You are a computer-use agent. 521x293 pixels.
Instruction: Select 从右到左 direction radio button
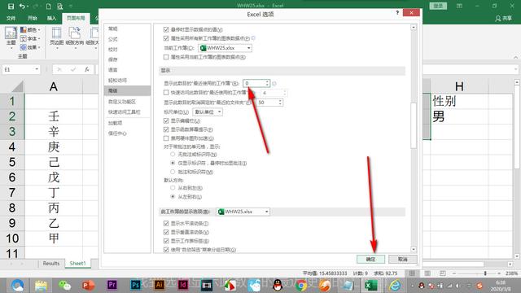(x=173, y=188)
